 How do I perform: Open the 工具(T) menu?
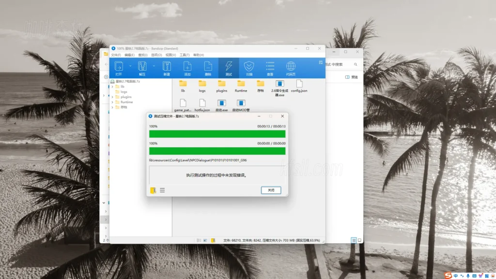185,55
